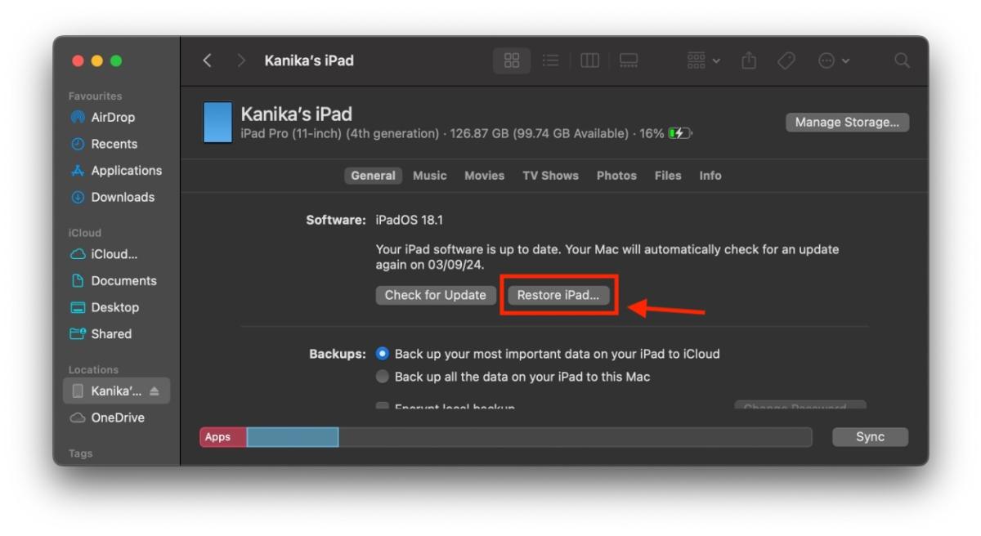Viewport: 981px width, 536px height.
Task: Select back up important data to iCloud
Action: [383, 354]
